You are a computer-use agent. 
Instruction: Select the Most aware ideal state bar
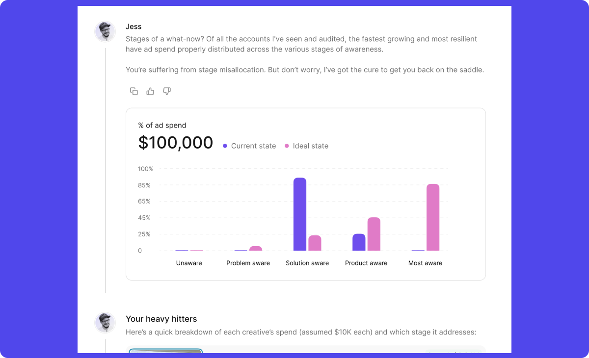[x=433, y=217]
